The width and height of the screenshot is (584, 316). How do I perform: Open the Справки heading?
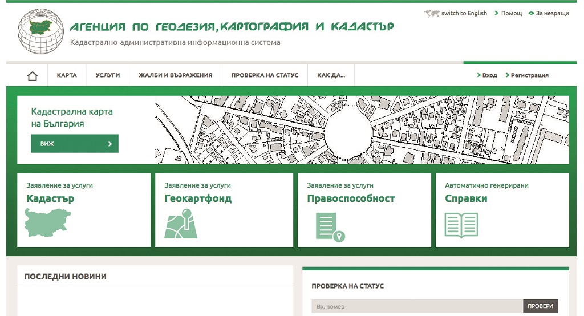(x=466, y=198)
